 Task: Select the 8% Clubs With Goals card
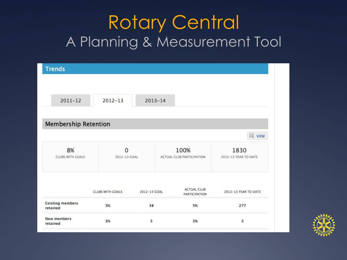click(70, 157)
